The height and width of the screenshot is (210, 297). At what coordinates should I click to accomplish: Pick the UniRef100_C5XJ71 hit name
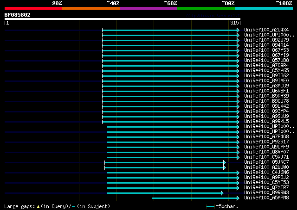[266, 157]
